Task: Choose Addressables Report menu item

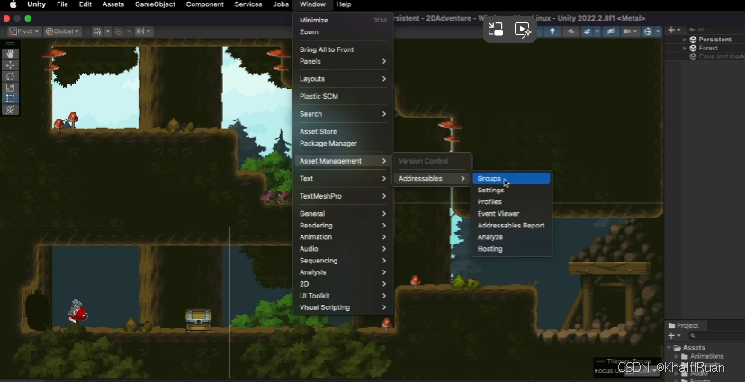Action: pyautogui.click(x=511, y=226)
